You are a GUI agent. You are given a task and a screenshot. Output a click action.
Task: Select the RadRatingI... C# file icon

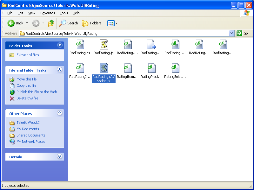pos(80,68)
